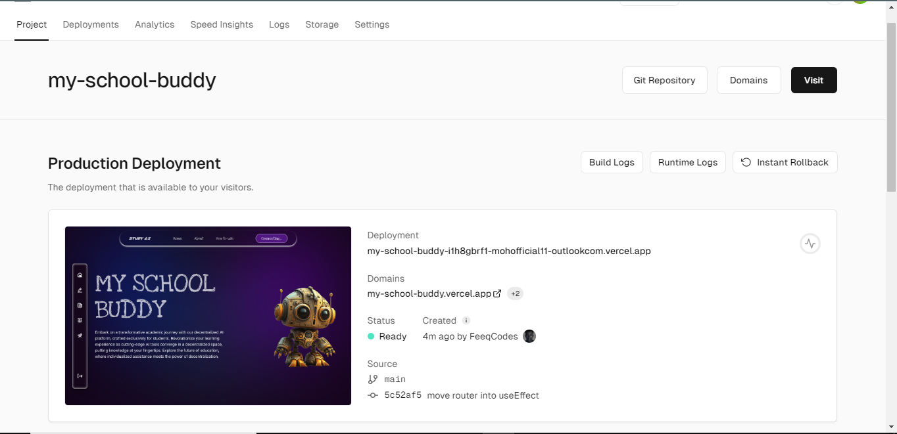Go to the Speed Insights tab

point(222,24)
